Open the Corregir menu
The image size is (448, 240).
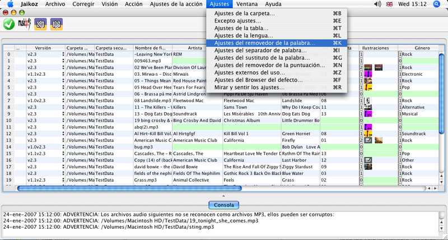(x=83, y=4)
